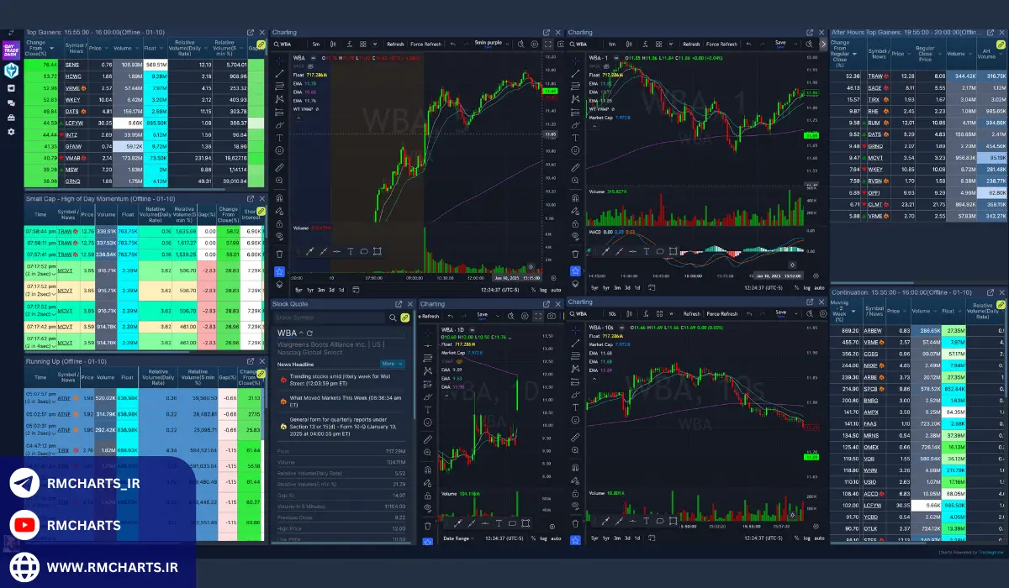This screenshot has height=588, width=1009.
Task: Click the ruler measure tool in 5m chart
Action: pos(280,167)
